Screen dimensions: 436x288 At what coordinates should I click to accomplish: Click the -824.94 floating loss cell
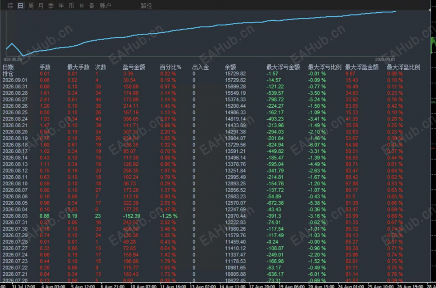coord(275,145)
